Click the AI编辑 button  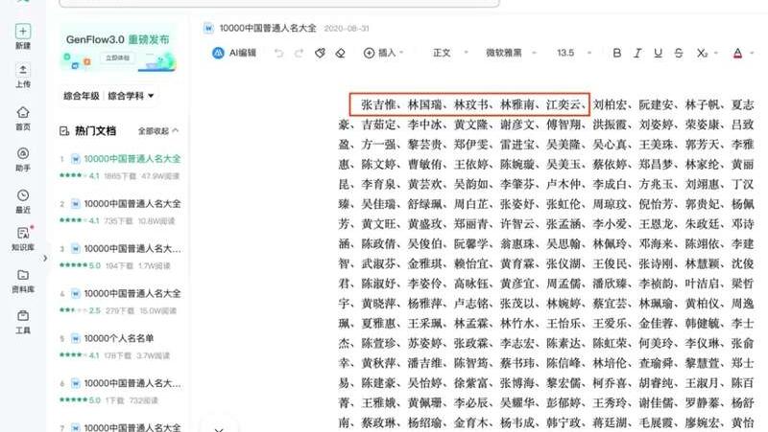[235, 53]
